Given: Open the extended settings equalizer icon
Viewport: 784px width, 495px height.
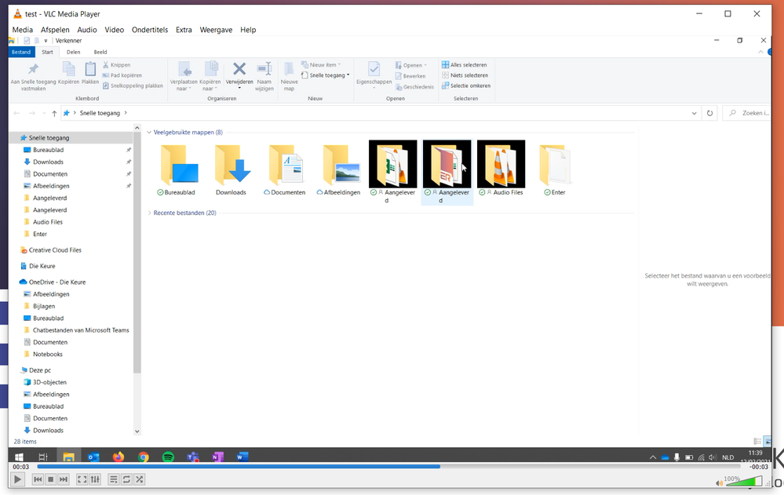Looking at the screenshot, I should [96, 479].
